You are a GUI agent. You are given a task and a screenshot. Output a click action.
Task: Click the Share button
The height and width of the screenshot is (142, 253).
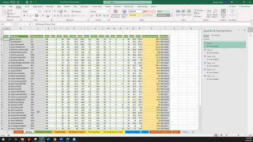tap(233, 7)
